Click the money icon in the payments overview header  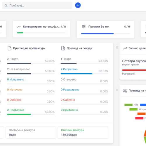pos(125,91)
